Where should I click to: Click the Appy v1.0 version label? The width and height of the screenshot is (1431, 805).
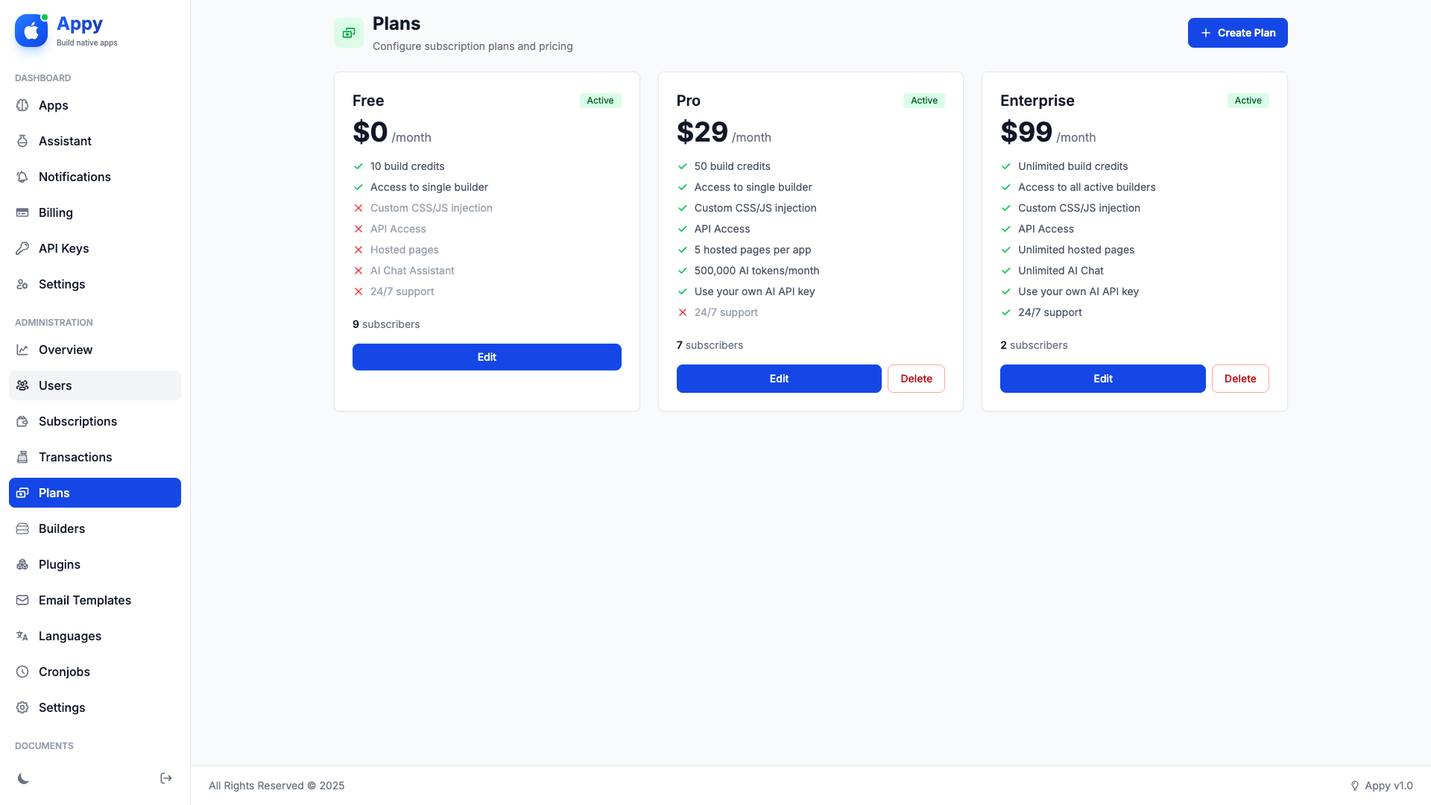[1388, 786]
